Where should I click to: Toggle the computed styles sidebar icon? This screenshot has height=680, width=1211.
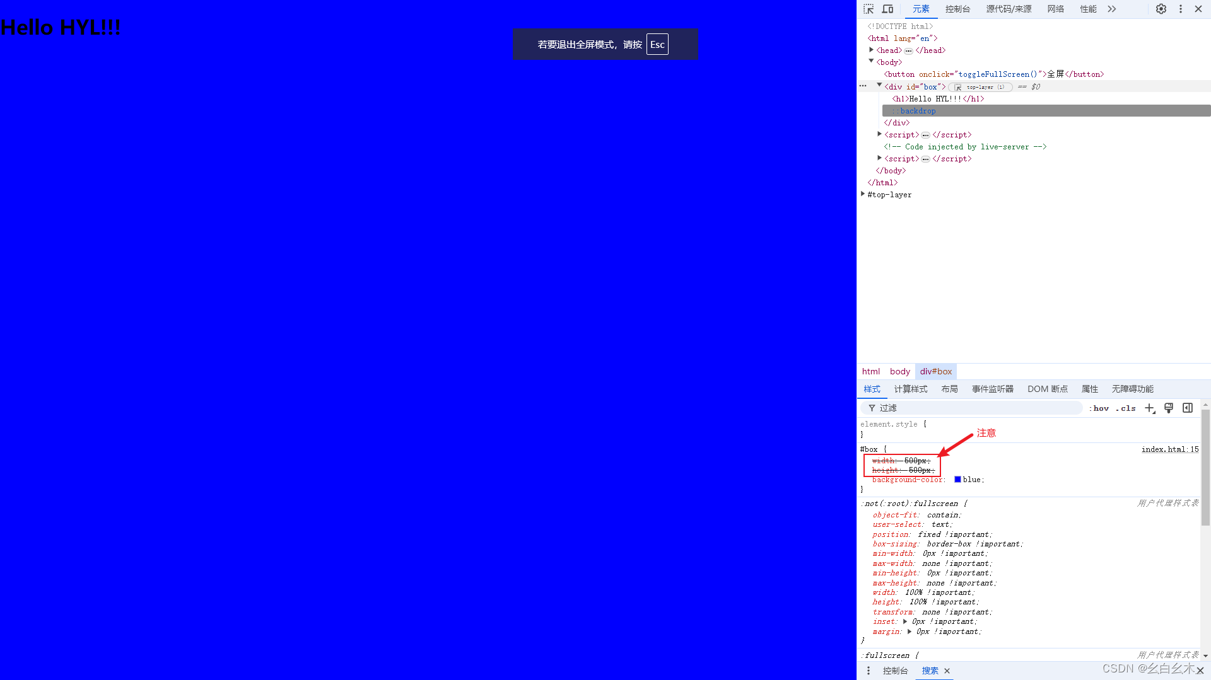pyautogui.click(x=1188, y=408)
